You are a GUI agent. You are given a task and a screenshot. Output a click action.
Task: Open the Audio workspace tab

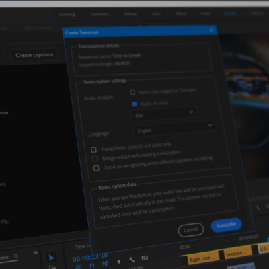point(205,13)
